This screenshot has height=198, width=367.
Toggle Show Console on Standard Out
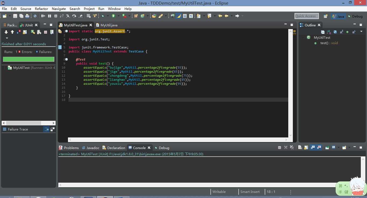tap(313, 147)
